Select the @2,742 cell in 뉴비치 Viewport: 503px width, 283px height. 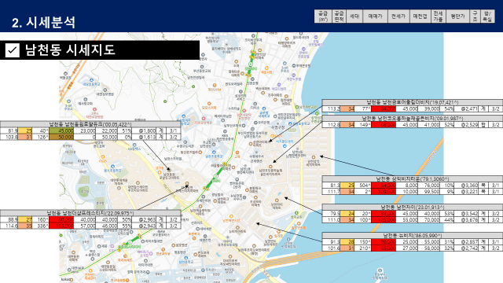[467, 248]
